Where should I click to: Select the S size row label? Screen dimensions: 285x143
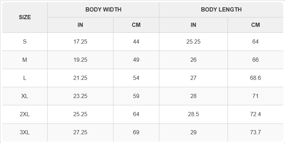tap(25, 42)
